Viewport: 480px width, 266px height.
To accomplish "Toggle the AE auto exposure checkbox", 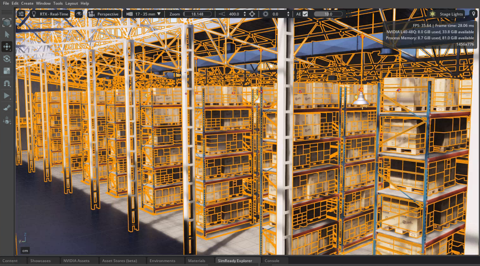I will 305,14.
